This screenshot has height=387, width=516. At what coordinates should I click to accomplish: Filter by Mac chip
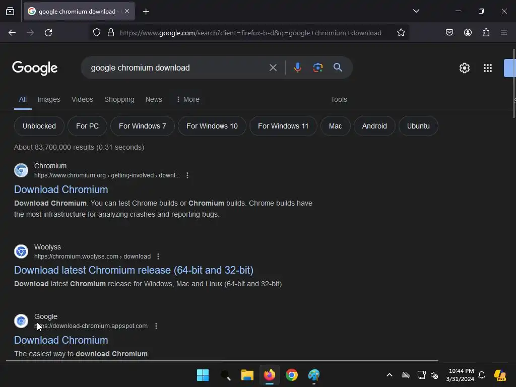(x=335, y=126)
